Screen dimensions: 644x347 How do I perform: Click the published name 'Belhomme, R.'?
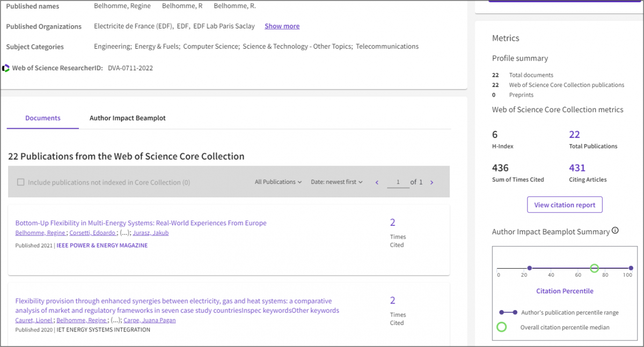[x=235, y=6]
